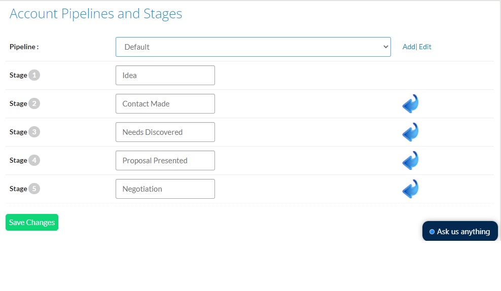
Task: Click the Stage 1 number badge
Action: [34, 76]
